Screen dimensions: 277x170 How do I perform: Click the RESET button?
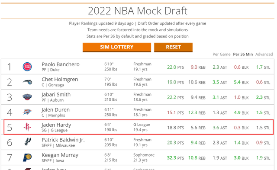173,47
